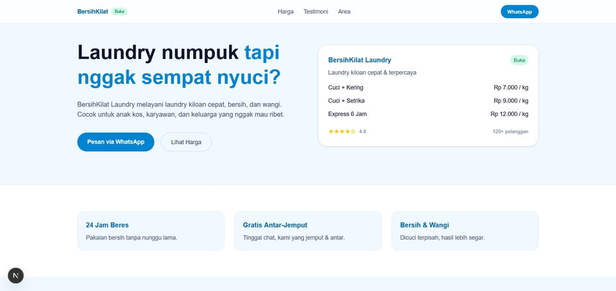Click the hero paragraph about BersihKilat Laundry
Viewport: 616px width, 291px height.
[x=181, y=110]
